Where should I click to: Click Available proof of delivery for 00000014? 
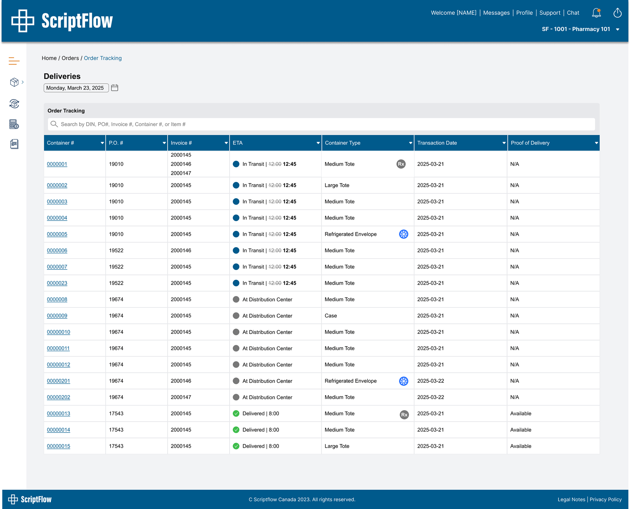(521, 430)
